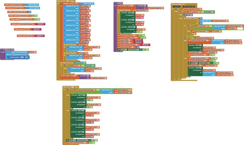Open the reset procedure mutator gear
244x145 pixels.
pyautogui.click(x=115, y=3)
